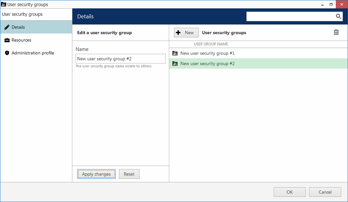
Task: Close the User security groups window
Action: 341,4
